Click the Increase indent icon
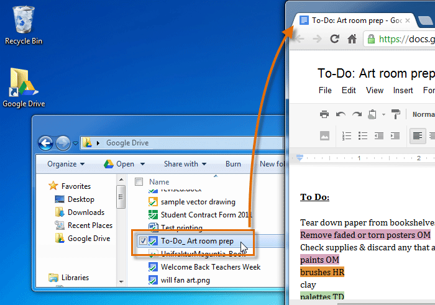The width and height of the screenshot is (435, 305). (395, 136)
